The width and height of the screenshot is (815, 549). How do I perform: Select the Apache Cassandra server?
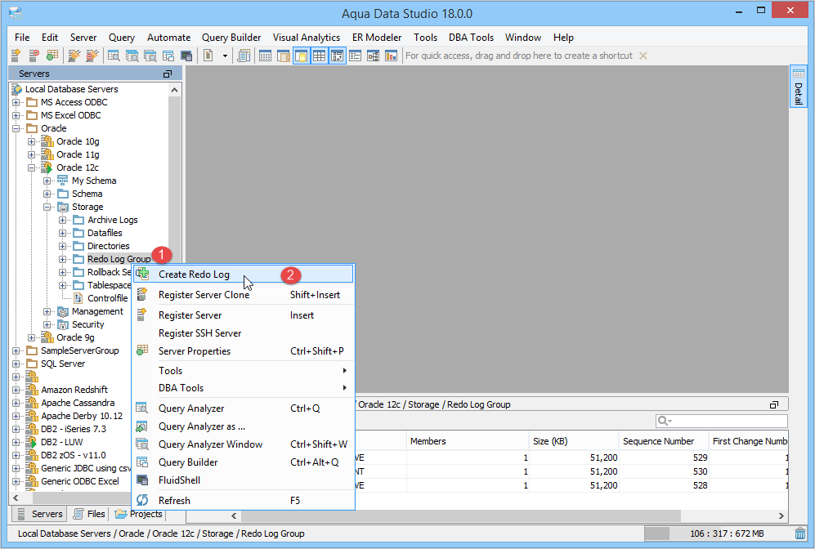click(x=78, y=403)
